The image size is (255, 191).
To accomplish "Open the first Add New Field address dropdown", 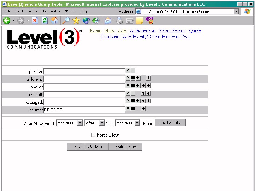I will (69, 123).
